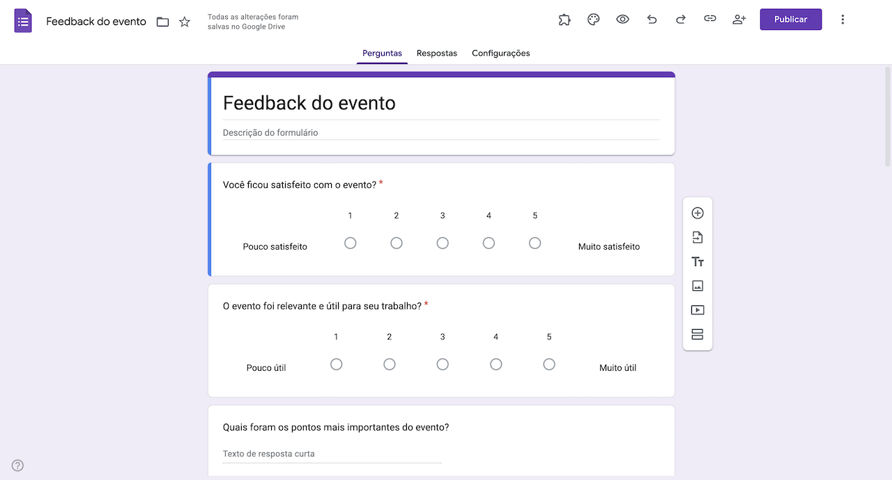This screenshot has width=892, height=480.
Task: Choose rating 1 for event satisfaction
Action: click(351, 243)
